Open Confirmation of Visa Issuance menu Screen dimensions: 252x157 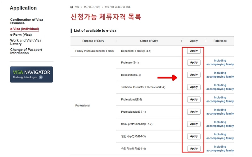[26, 21]
